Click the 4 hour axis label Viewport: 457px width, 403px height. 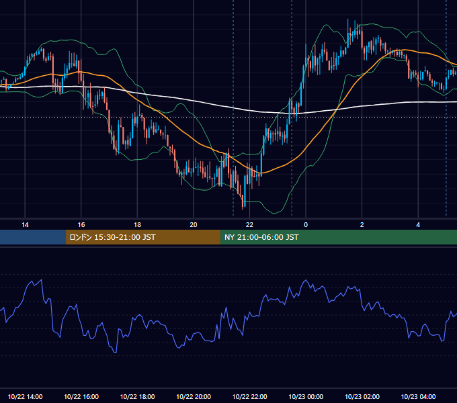(418, 225)
